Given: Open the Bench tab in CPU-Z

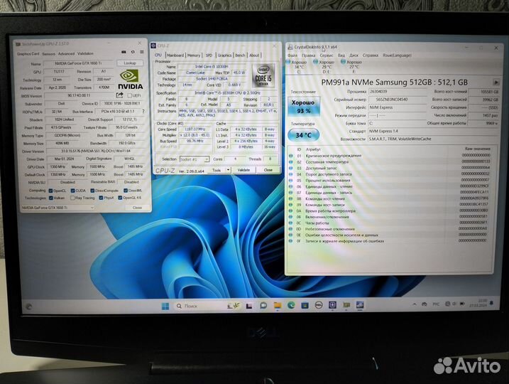Looking at the screenshot, I should click(240, 55).
